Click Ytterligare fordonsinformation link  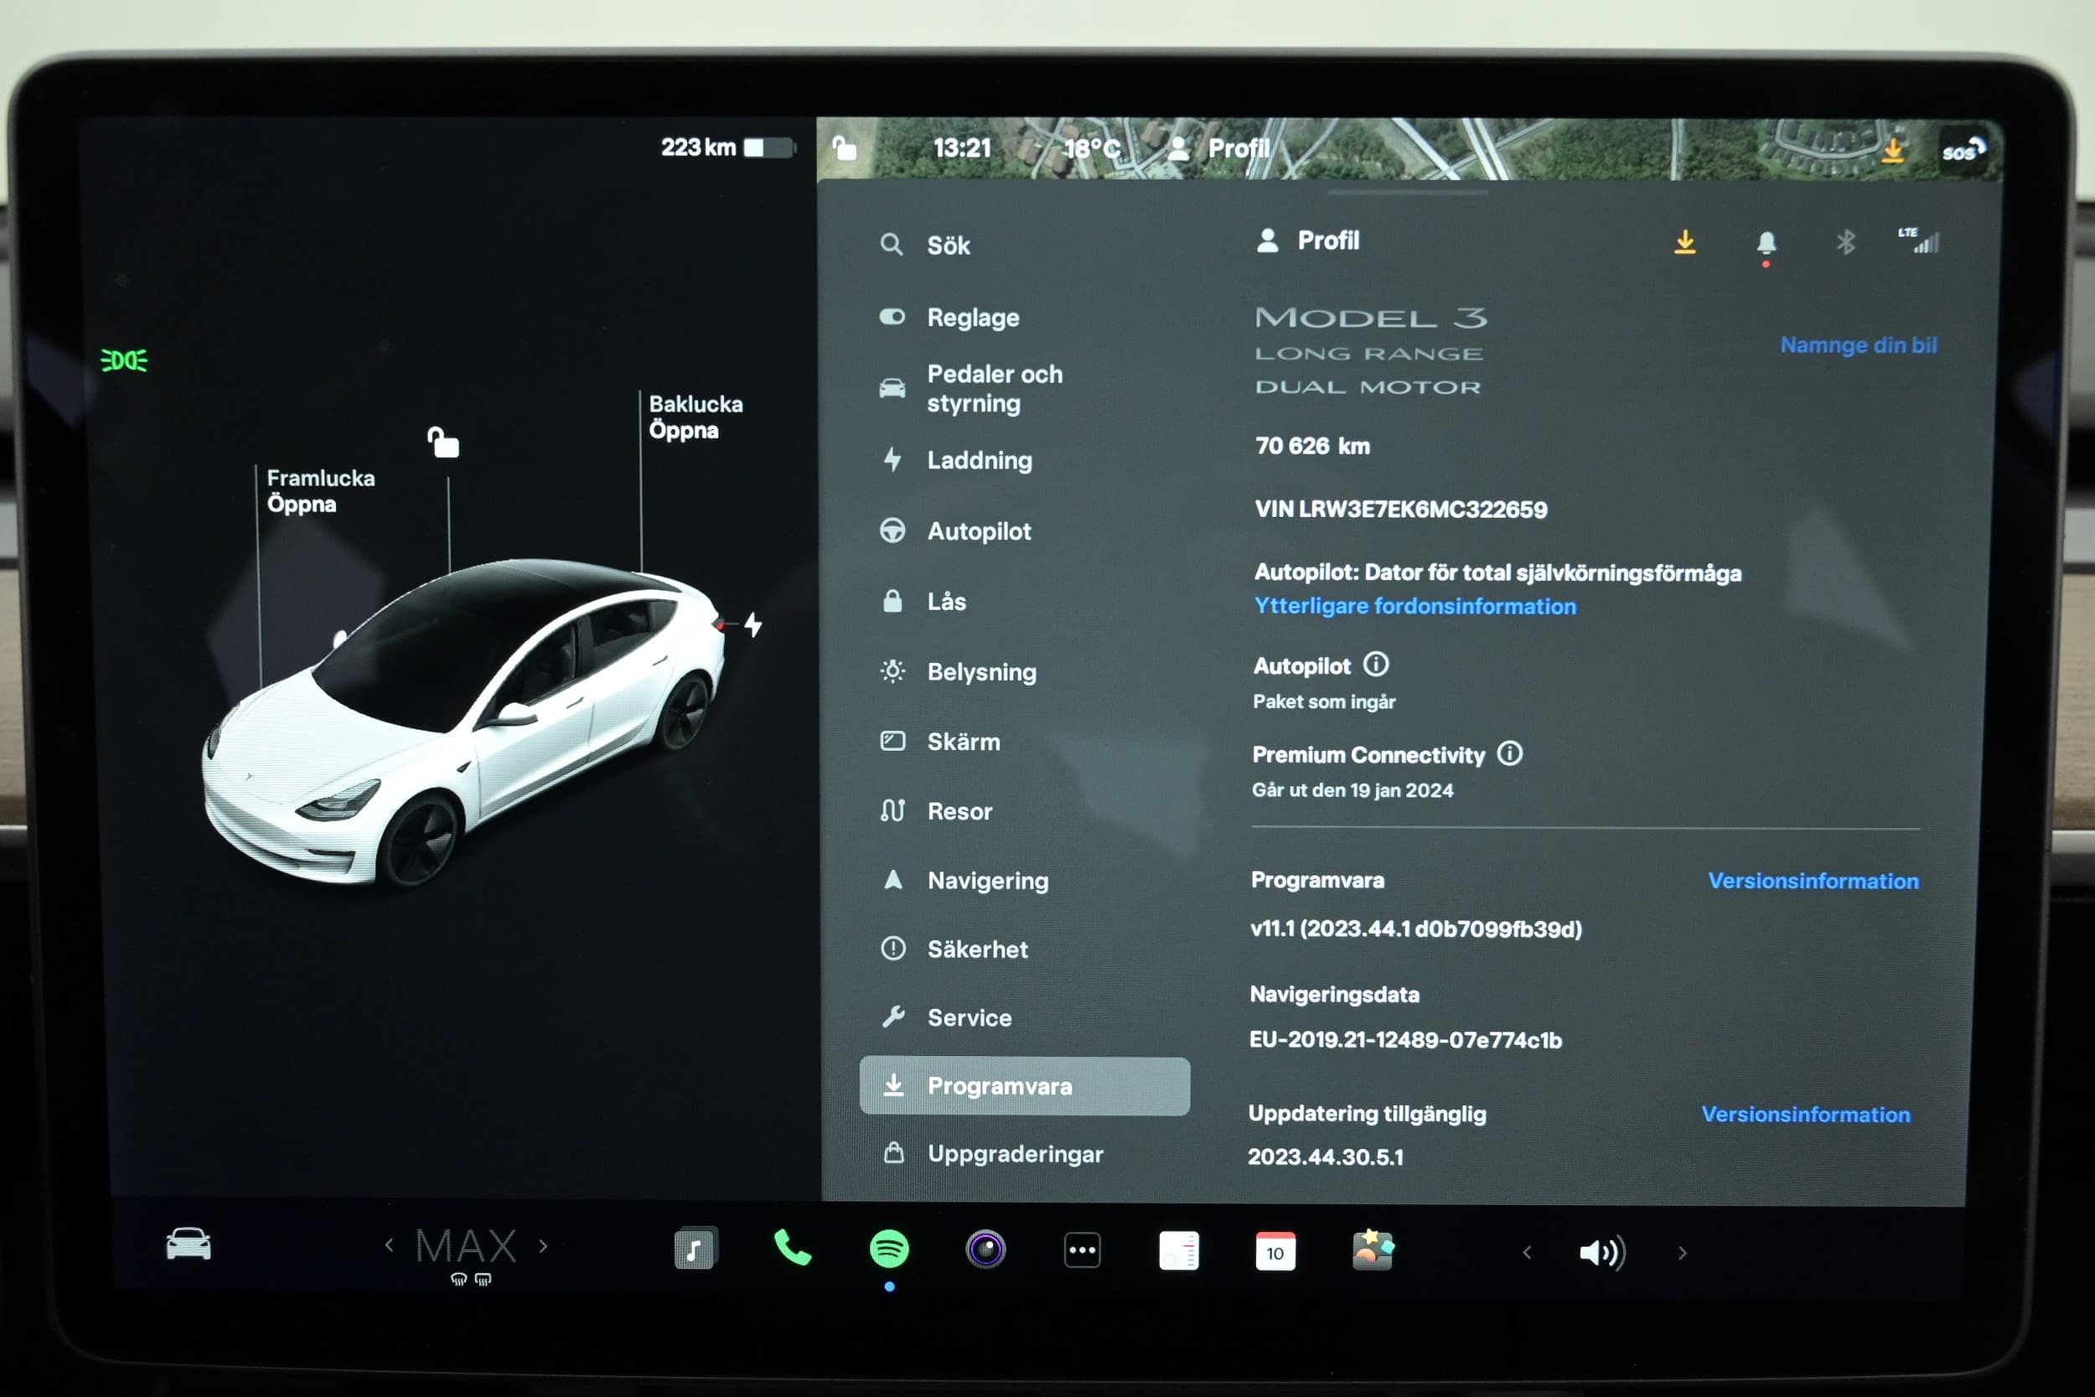click(x=1415, y=607)
